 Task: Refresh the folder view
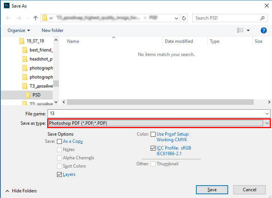184,18
